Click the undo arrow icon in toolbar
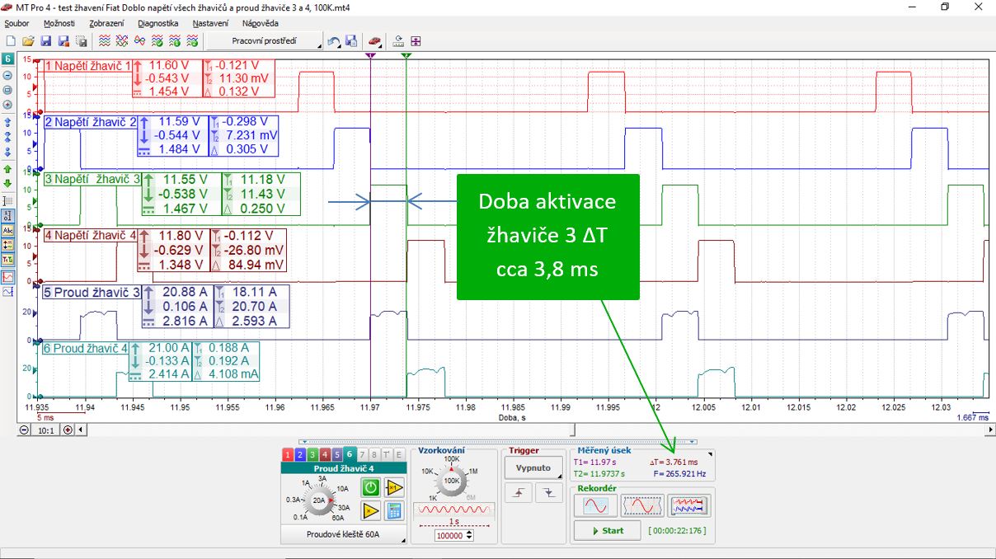The width and height of the screenshot is (996, 559). pyautogui.click(x=333, y=40)
